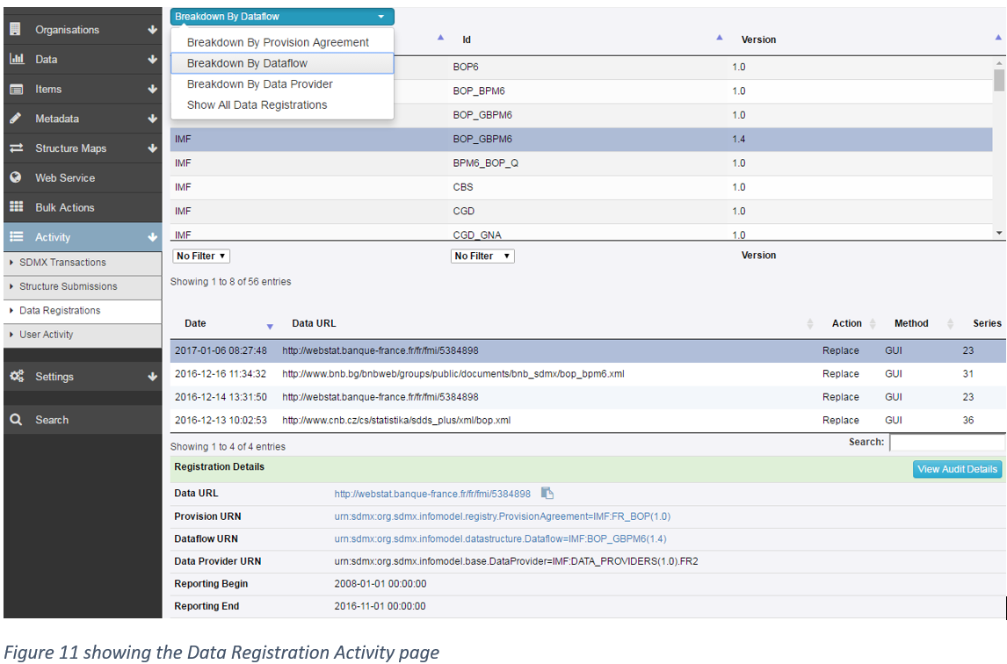Image resolution: width=1007 pixels, height=664 pixels.
Task: Click the Organisations building icon in sidebar
Action: [x=16, y=29]
